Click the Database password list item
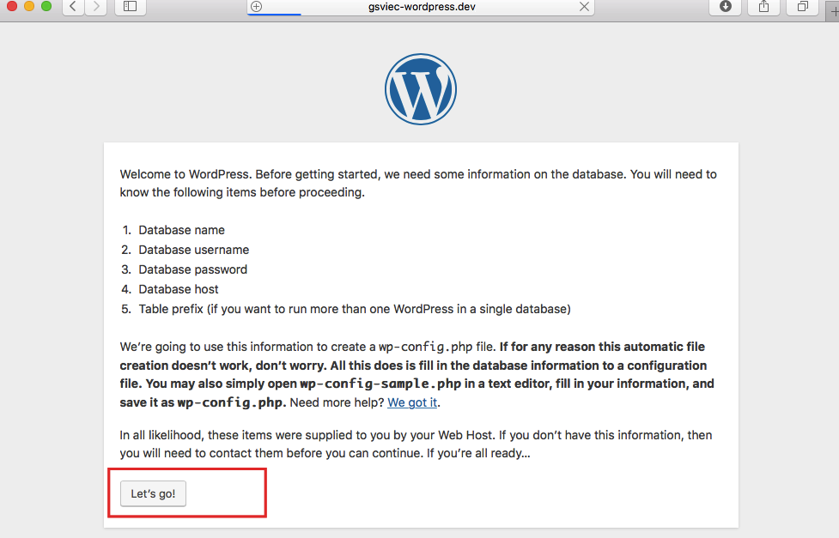 [192, 269]
